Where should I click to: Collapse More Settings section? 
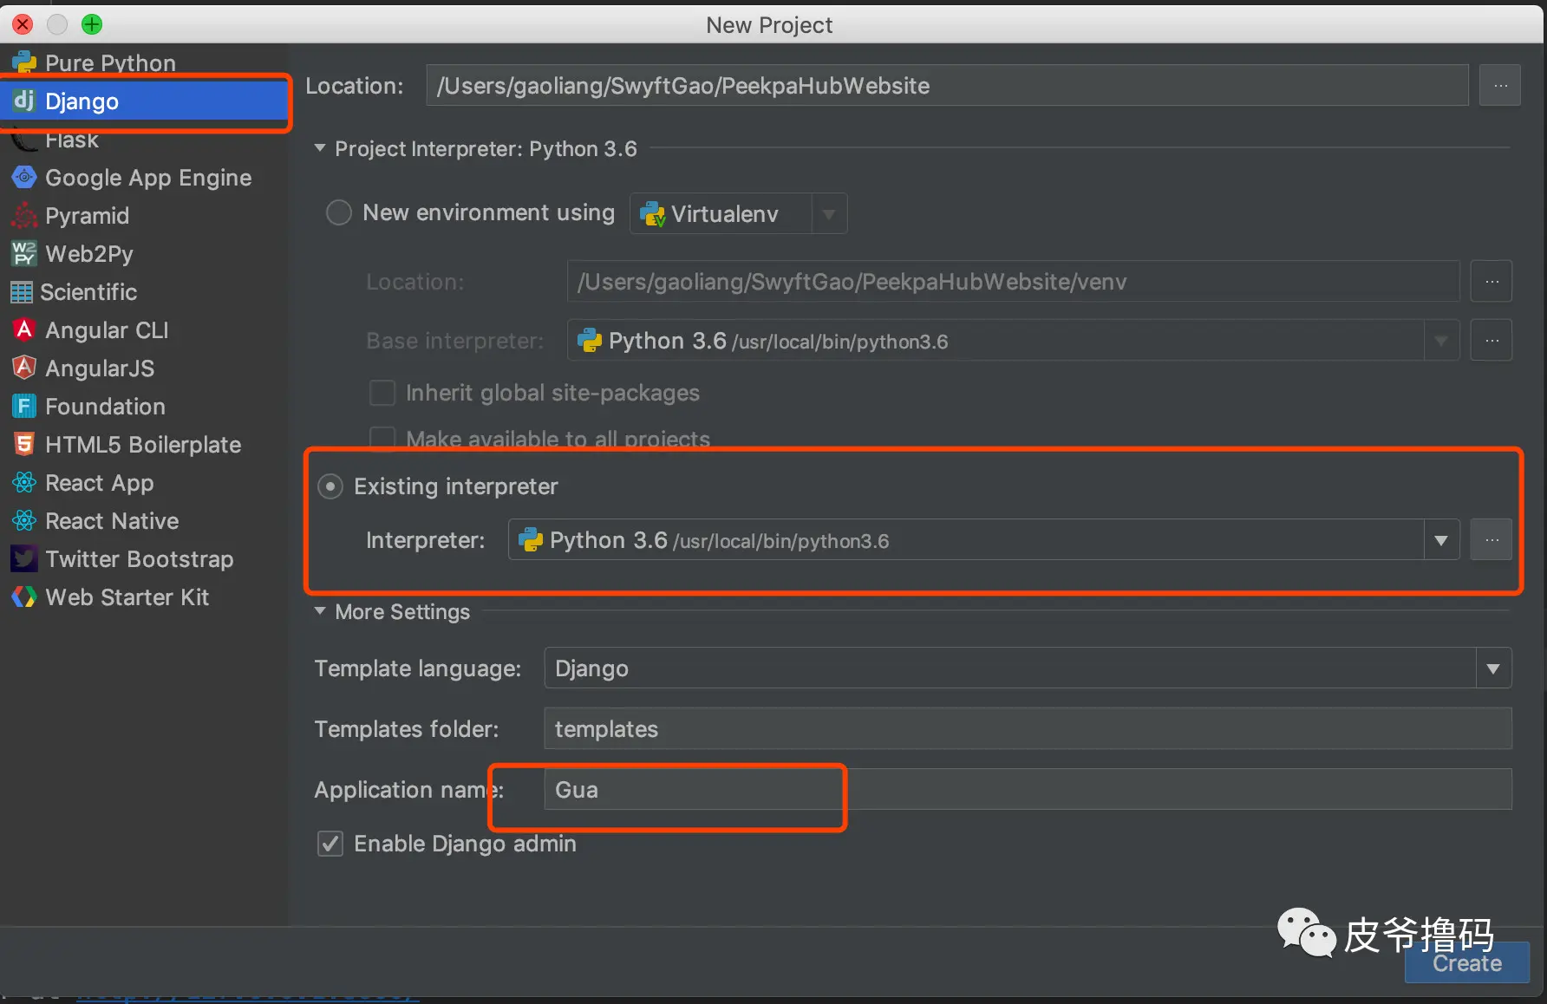320,611
